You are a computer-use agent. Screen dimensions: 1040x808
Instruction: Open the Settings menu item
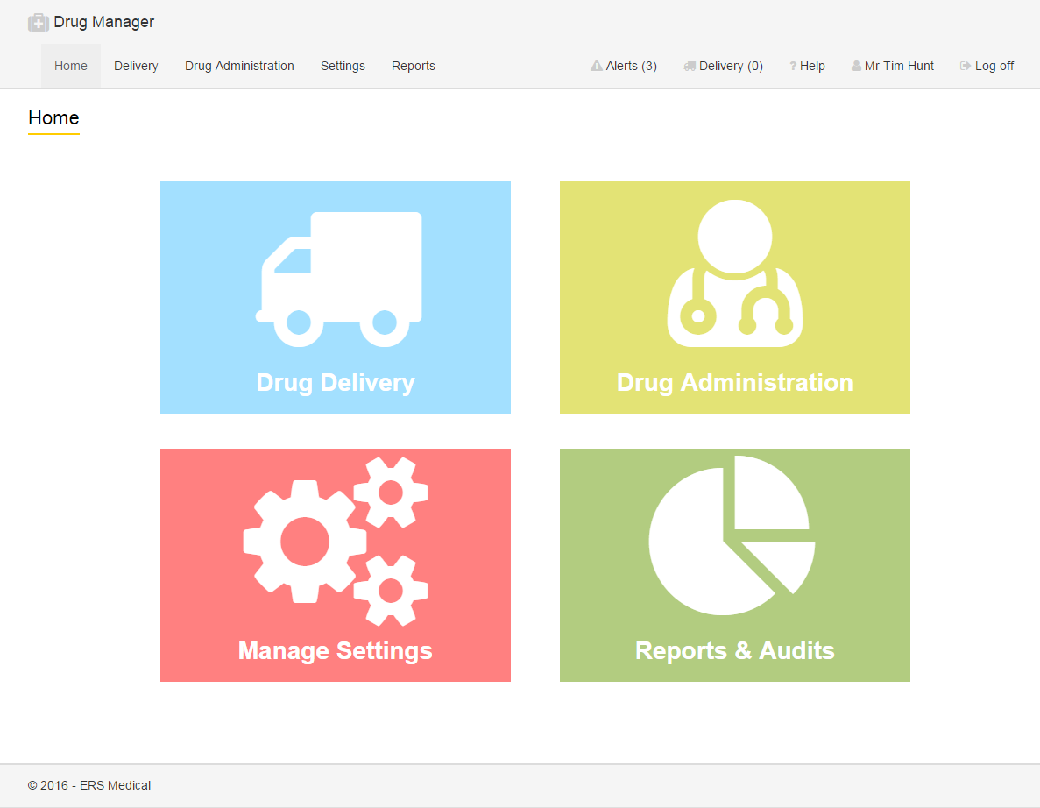[x=343, y=66]
